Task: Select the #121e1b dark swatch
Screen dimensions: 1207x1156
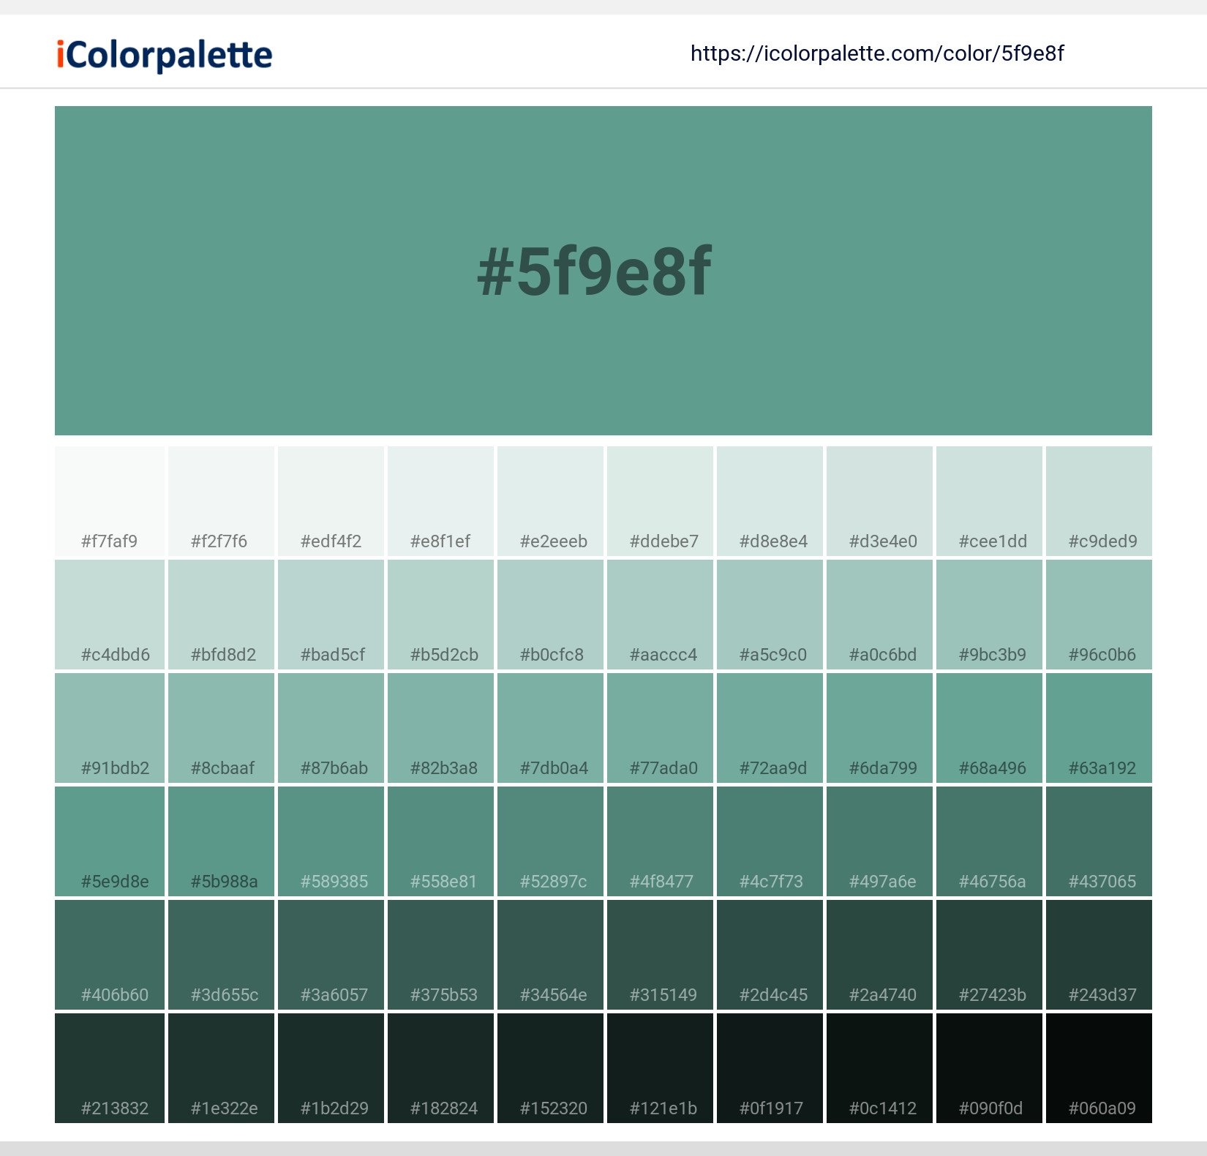Action: 660,1068
